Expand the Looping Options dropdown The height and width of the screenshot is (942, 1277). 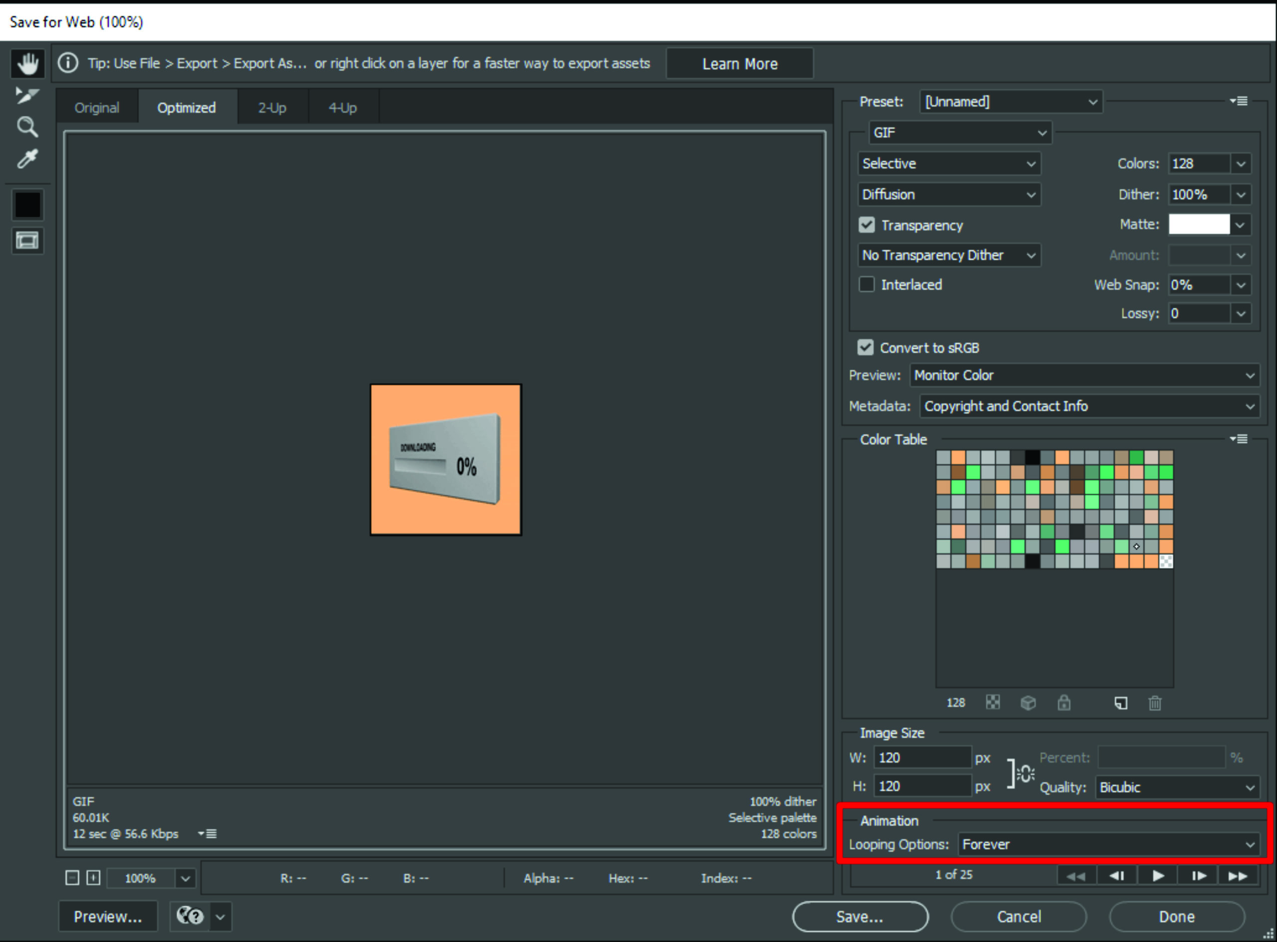(x=1108, y=845)
